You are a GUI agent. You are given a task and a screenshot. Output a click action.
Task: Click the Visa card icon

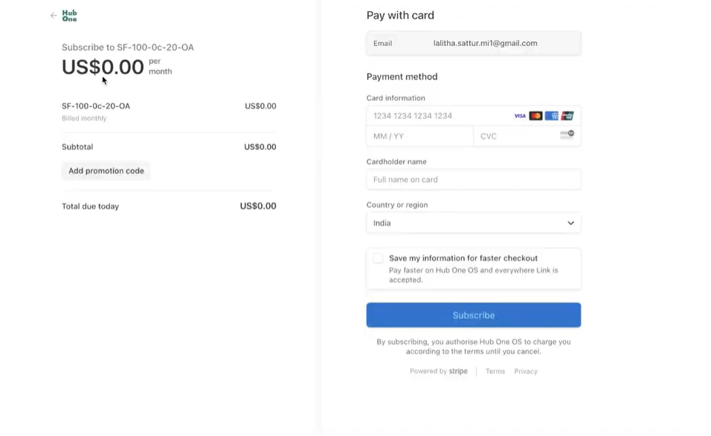[520, 116]
